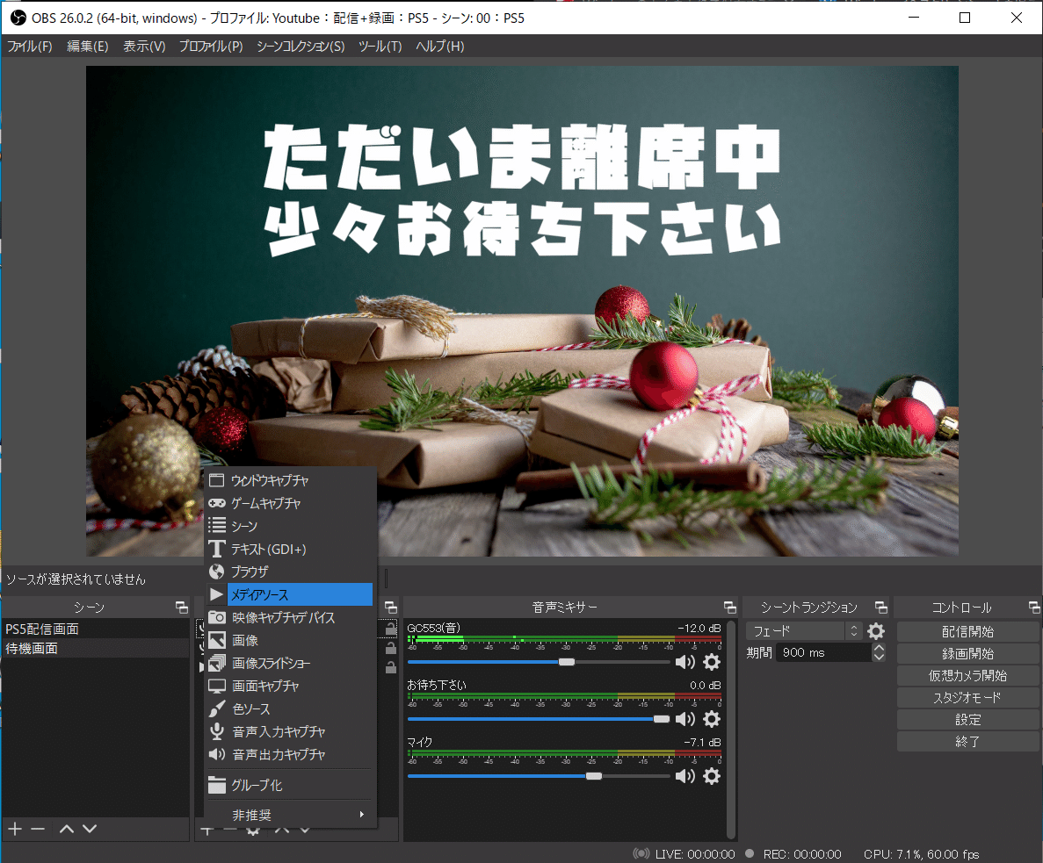Open the transition type フェード dropdown
1043x863 pixels.
[803, 631]
